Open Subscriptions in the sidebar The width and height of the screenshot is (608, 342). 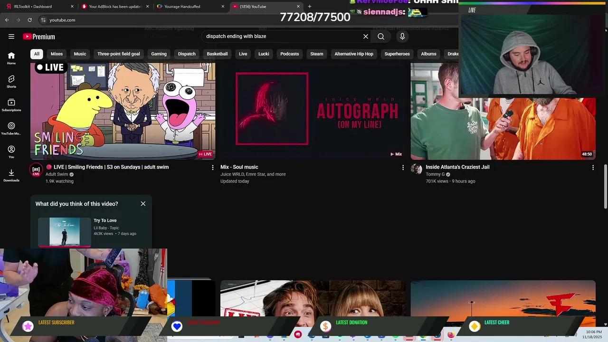[x=11, y=105]
